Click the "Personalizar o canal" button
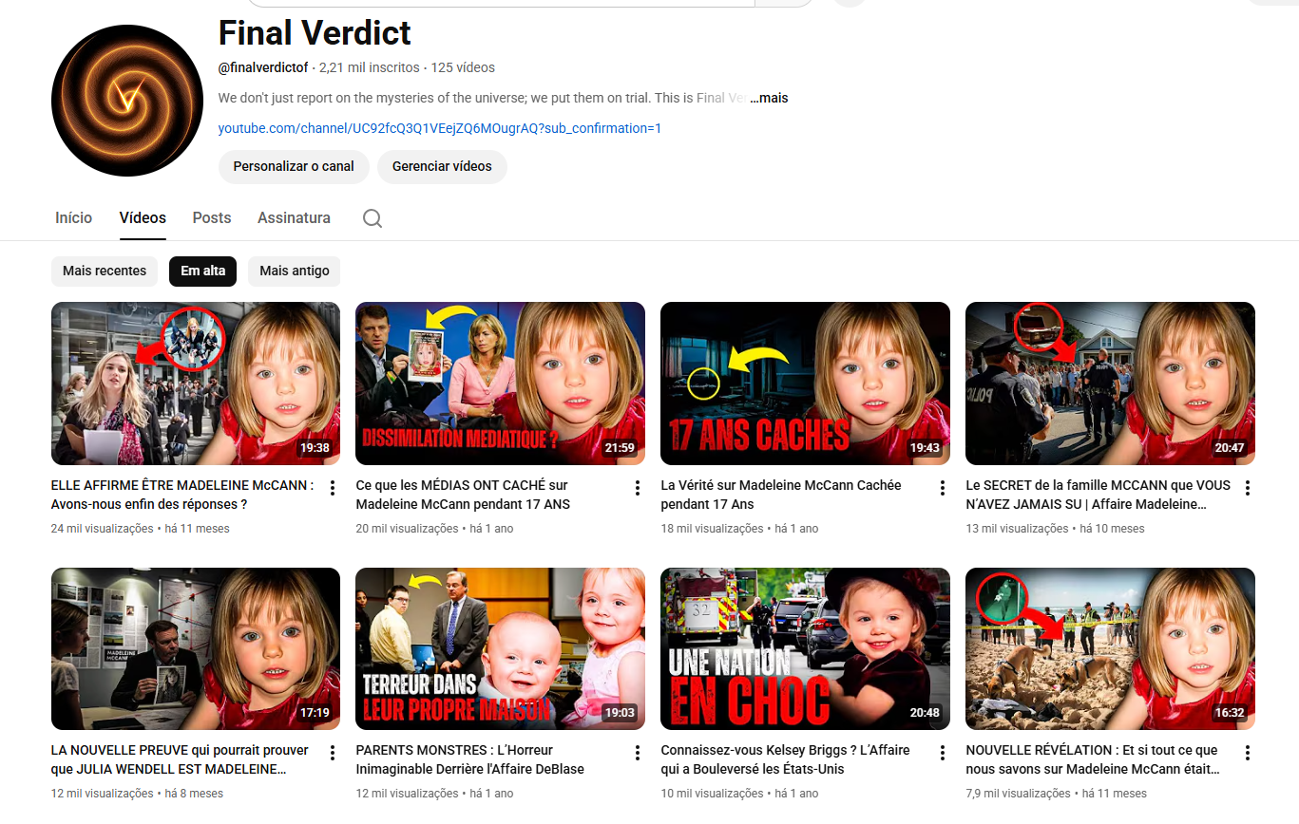Image resolution: width=1299 pixels, height=824 pixels. click(x=293, y=166)
